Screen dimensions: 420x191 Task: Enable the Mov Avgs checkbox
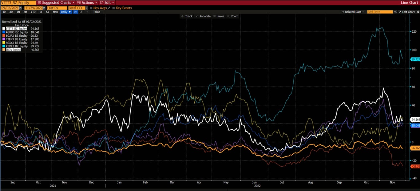point(91,8)
